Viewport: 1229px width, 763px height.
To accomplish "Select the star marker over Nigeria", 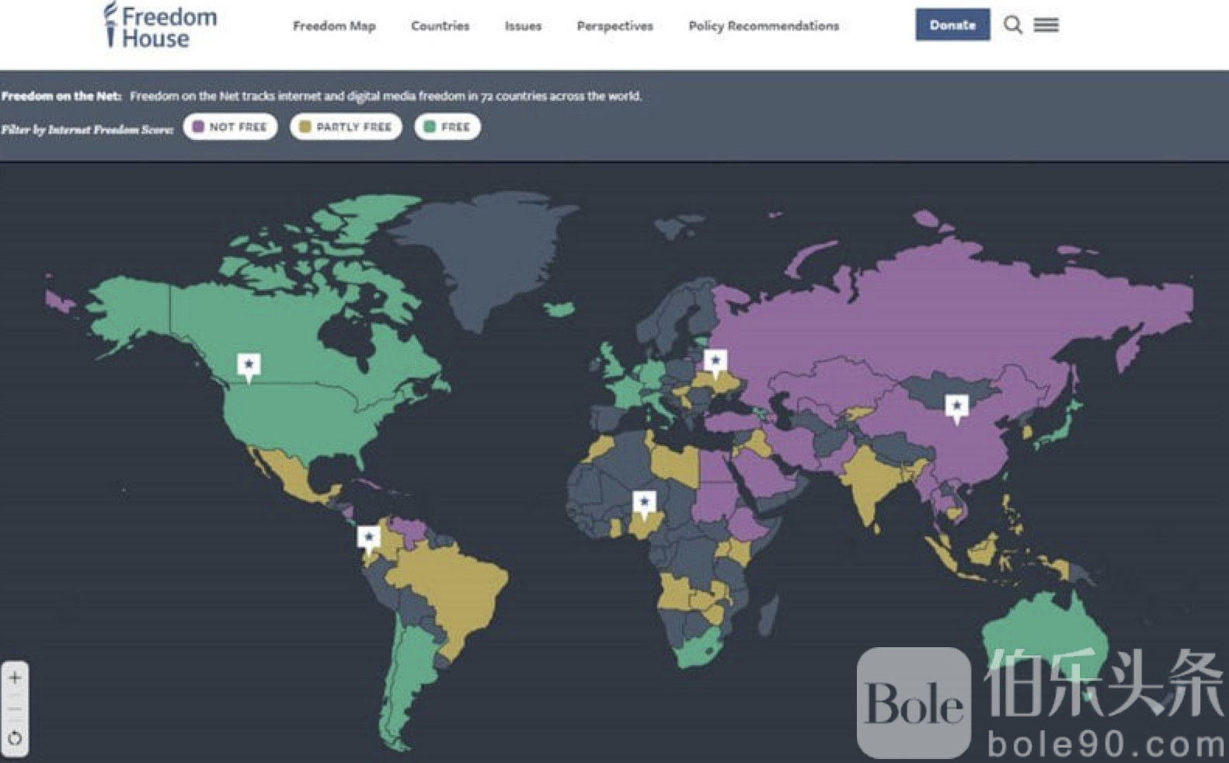I will pos(644,503).
